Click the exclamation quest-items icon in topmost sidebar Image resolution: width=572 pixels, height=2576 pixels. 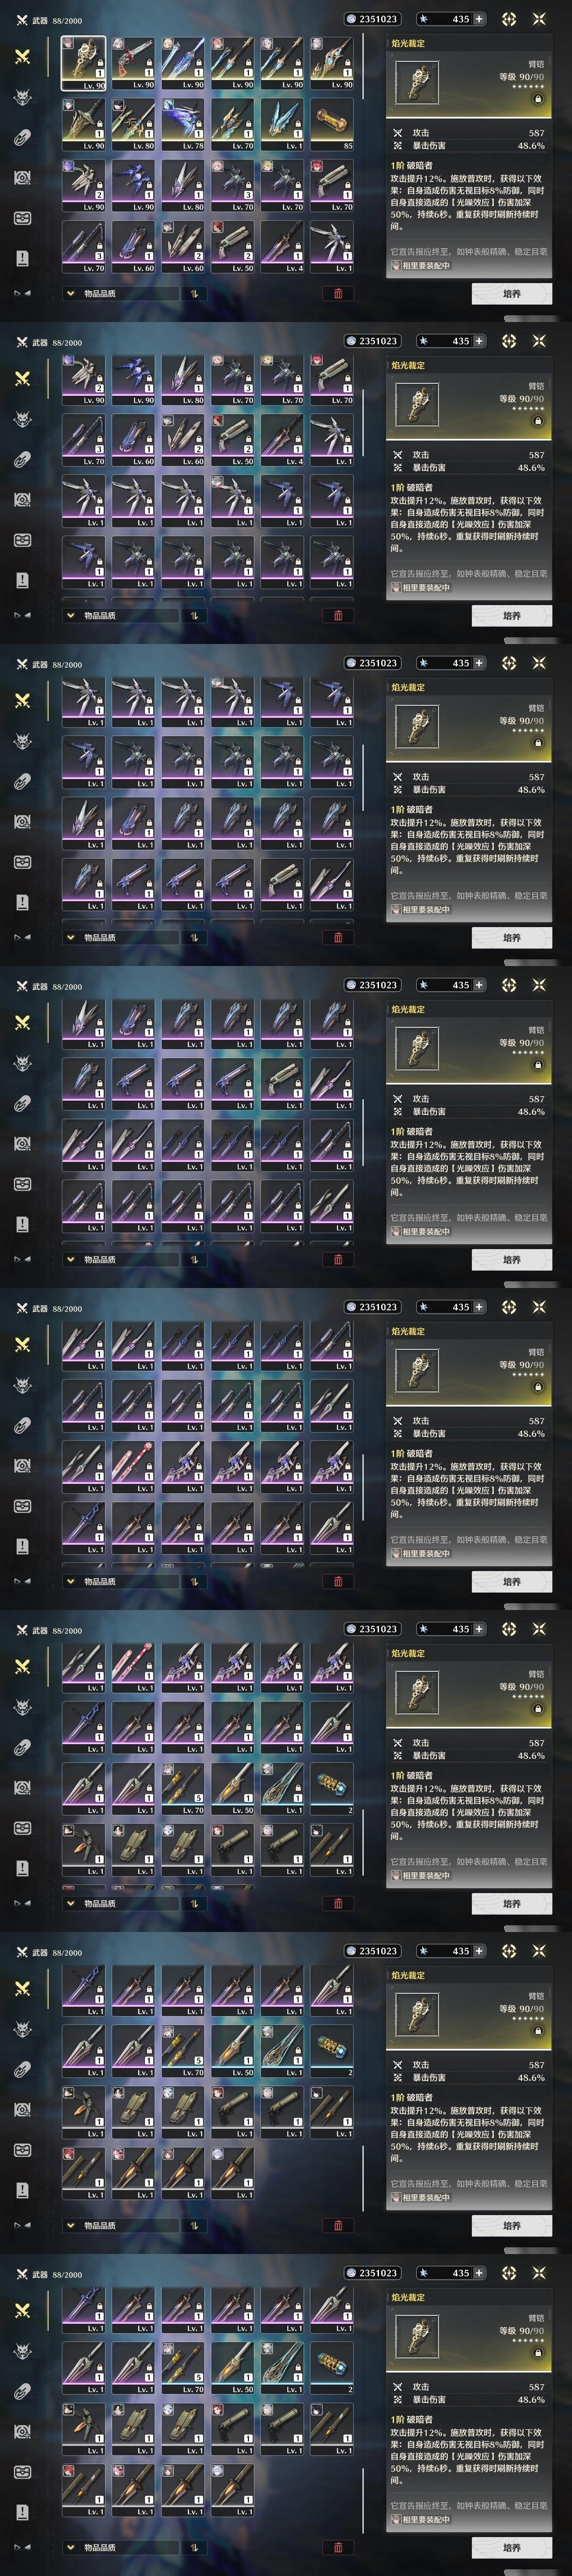point(22,258)
